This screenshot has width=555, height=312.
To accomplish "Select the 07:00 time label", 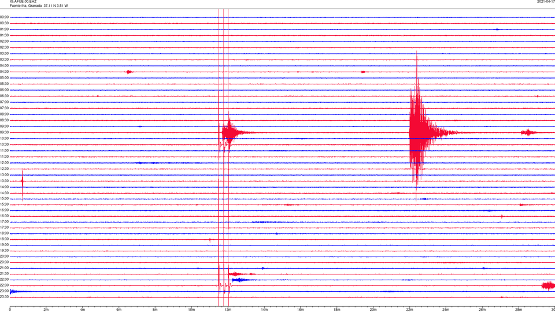I will (x=4, y=102).
